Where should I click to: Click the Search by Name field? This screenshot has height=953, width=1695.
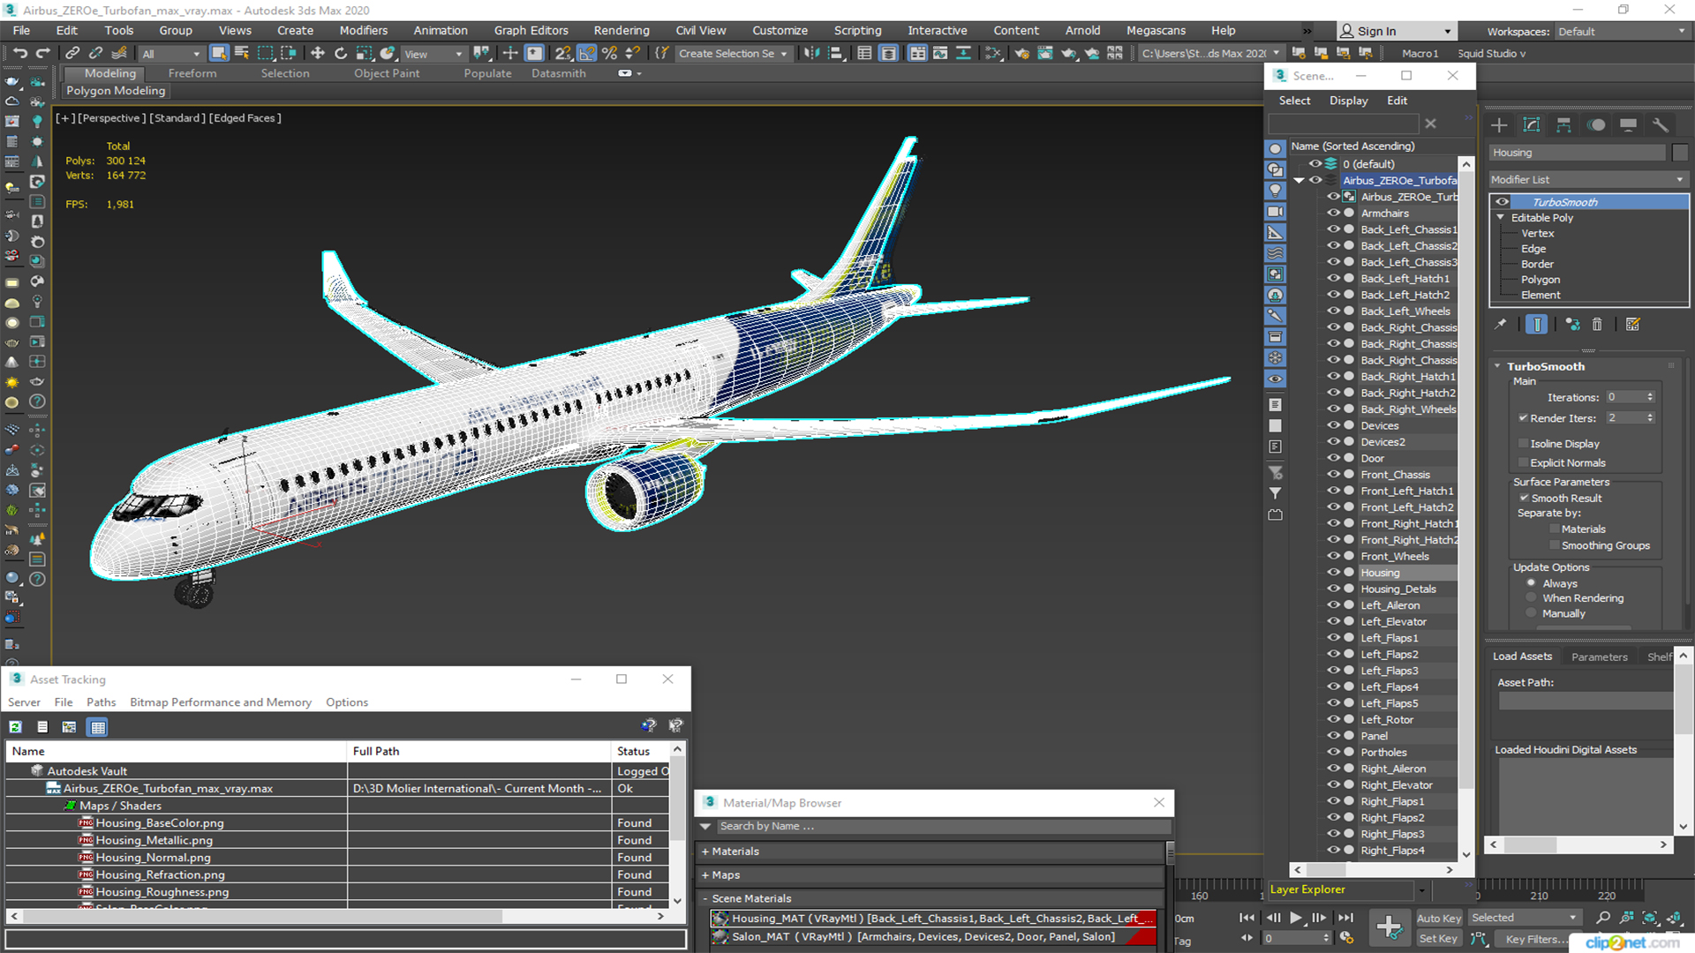(943, 827)
